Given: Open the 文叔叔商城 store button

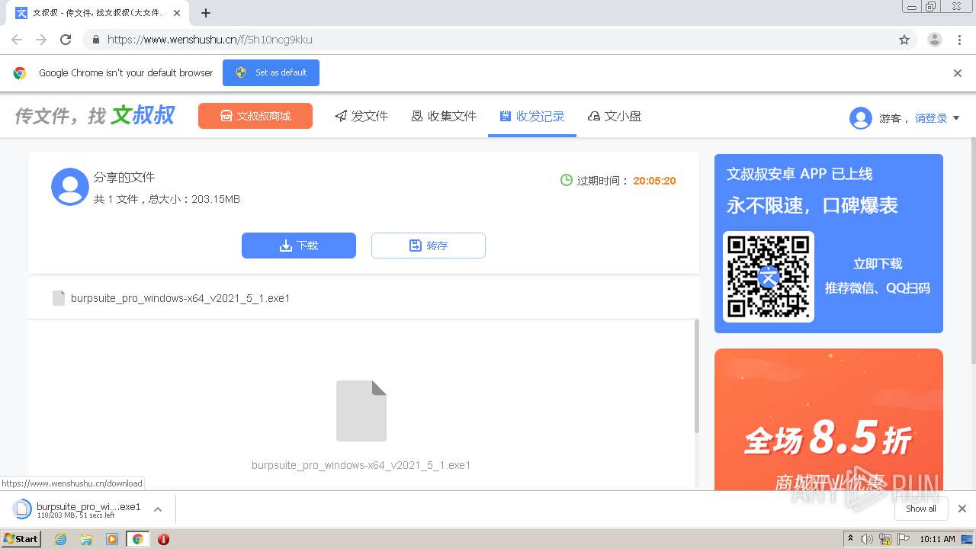Looking at the screenshot, I should point(255,116).
